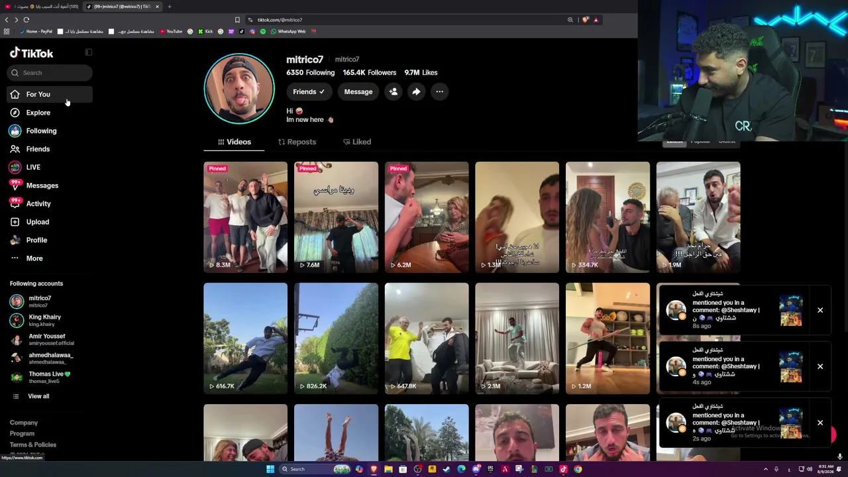848x477 pixels.
Task: Open the pinned video with 6.2M views
Action: [427, 217]
